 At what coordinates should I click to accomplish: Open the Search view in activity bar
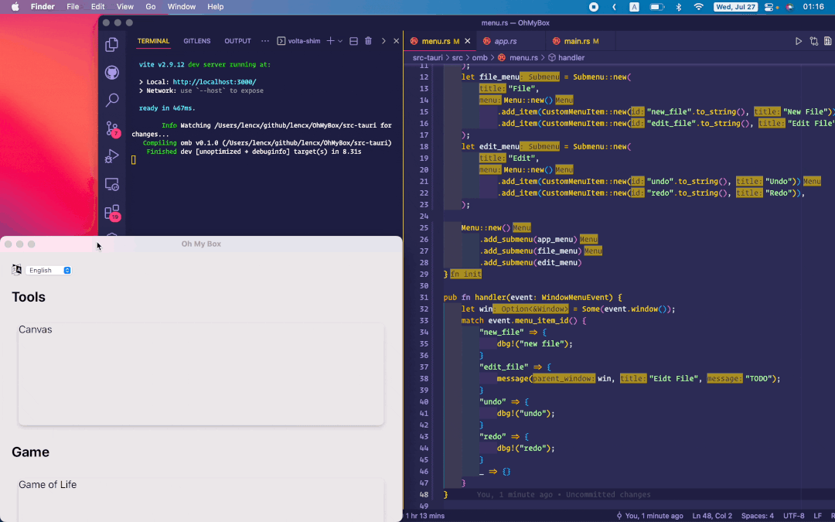coord(112,100)
